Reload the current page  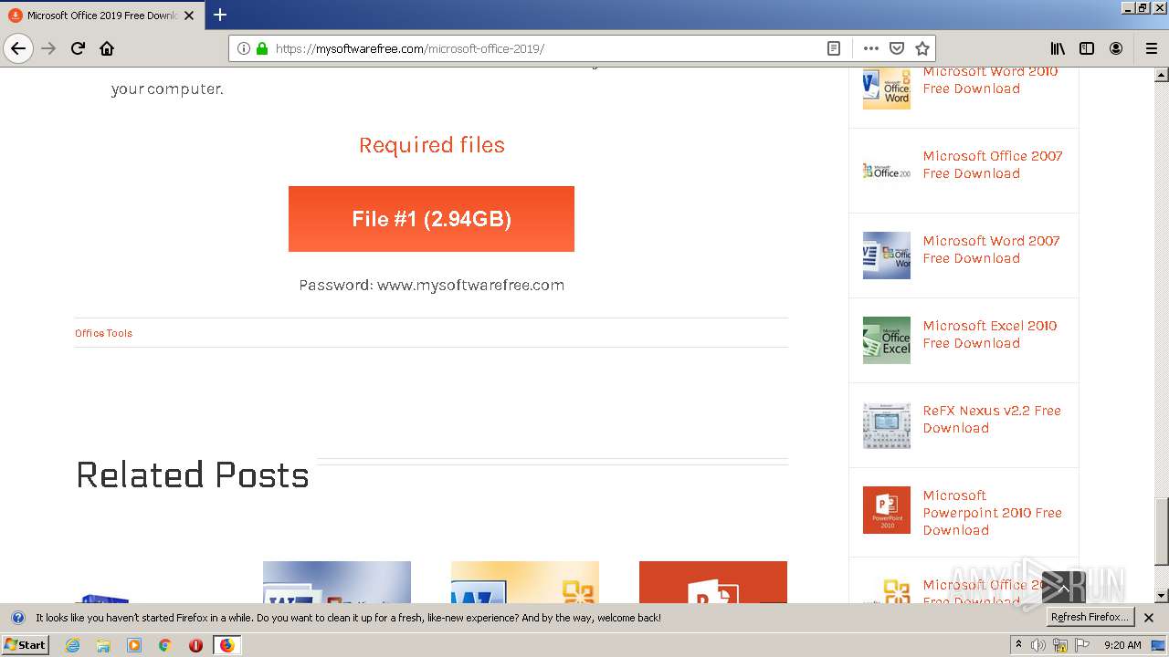click(79, 48)
